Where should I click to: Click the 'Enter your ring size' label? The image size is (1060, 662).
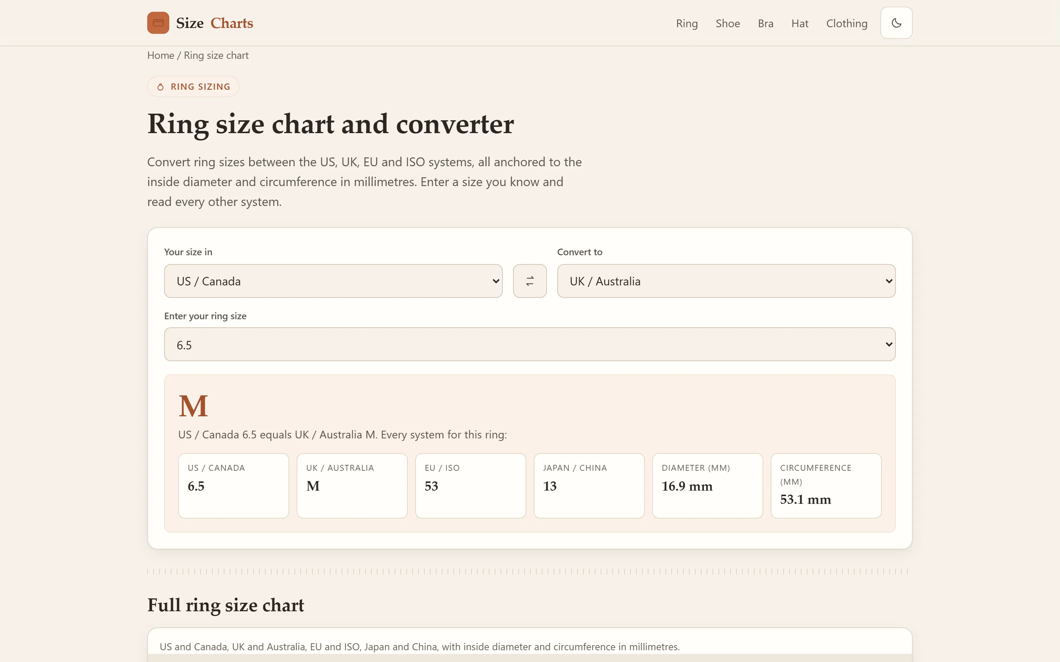(x=205, y=316)
